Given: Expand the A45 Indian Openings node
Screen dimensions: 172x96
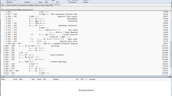Looking at the screenshot, I should click(4, 62).
